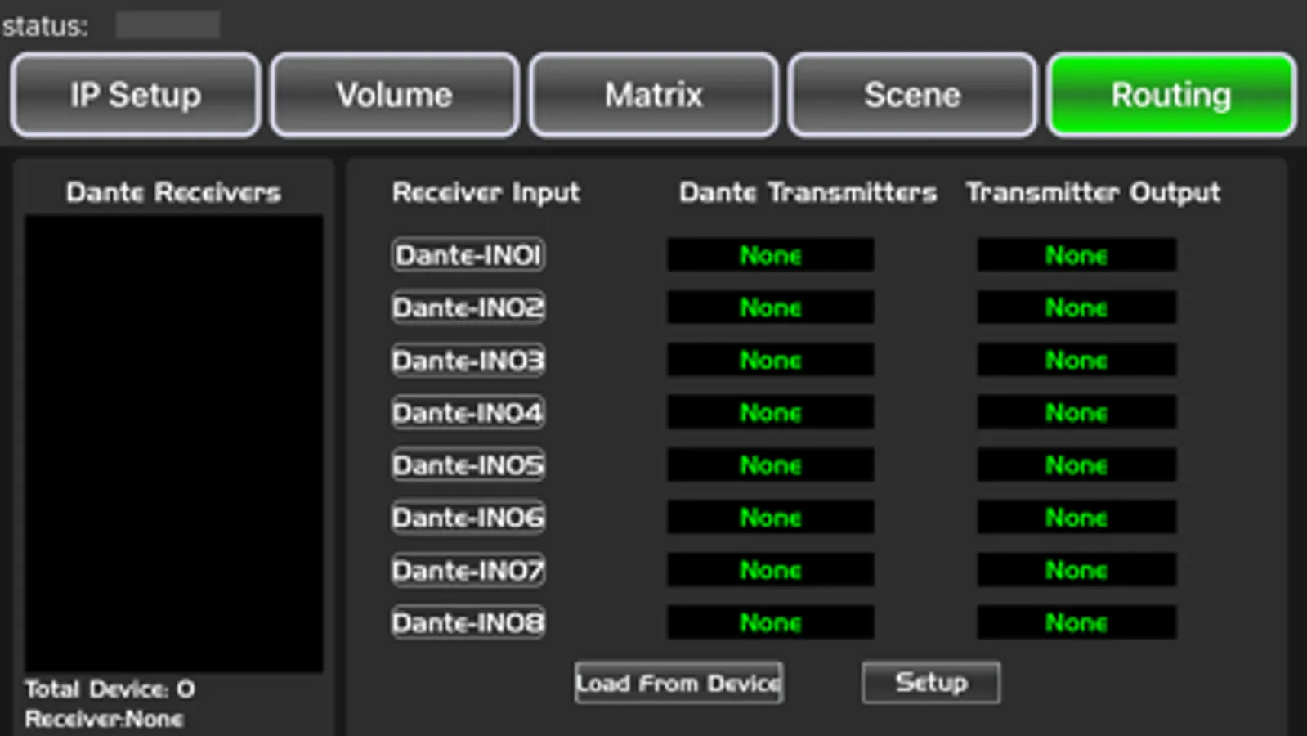
Task: Open Dante Transmitters field for Dante-IN01
Action: click(771, 255)
